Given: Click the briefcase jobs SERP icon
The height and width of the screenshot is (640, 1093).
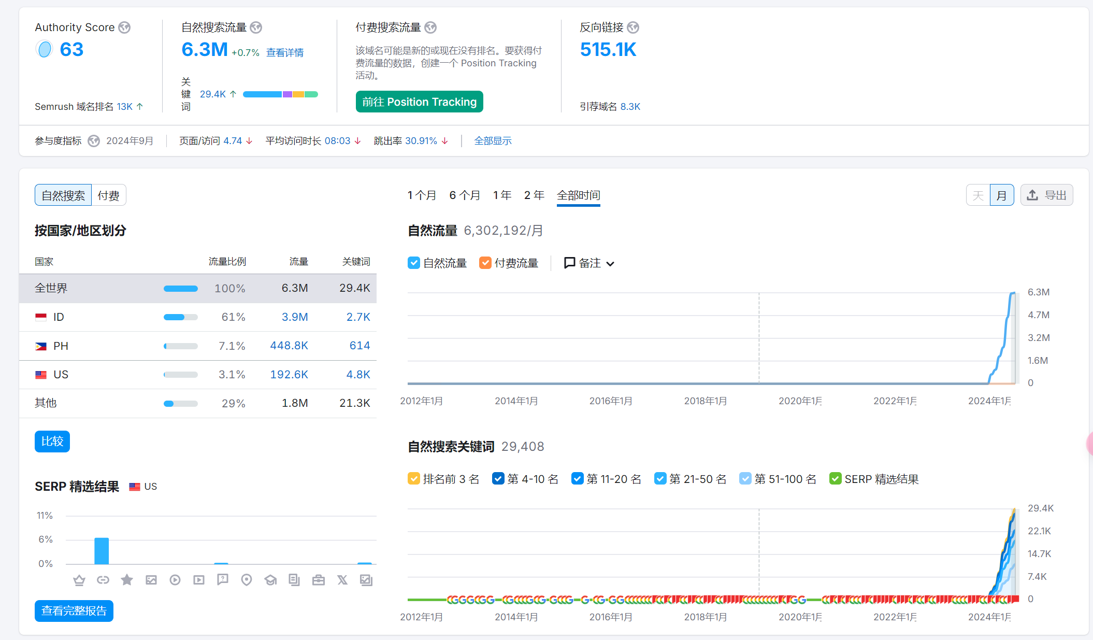Looking at the screenshot, I should pyautogui.click(x=319, y=580).
